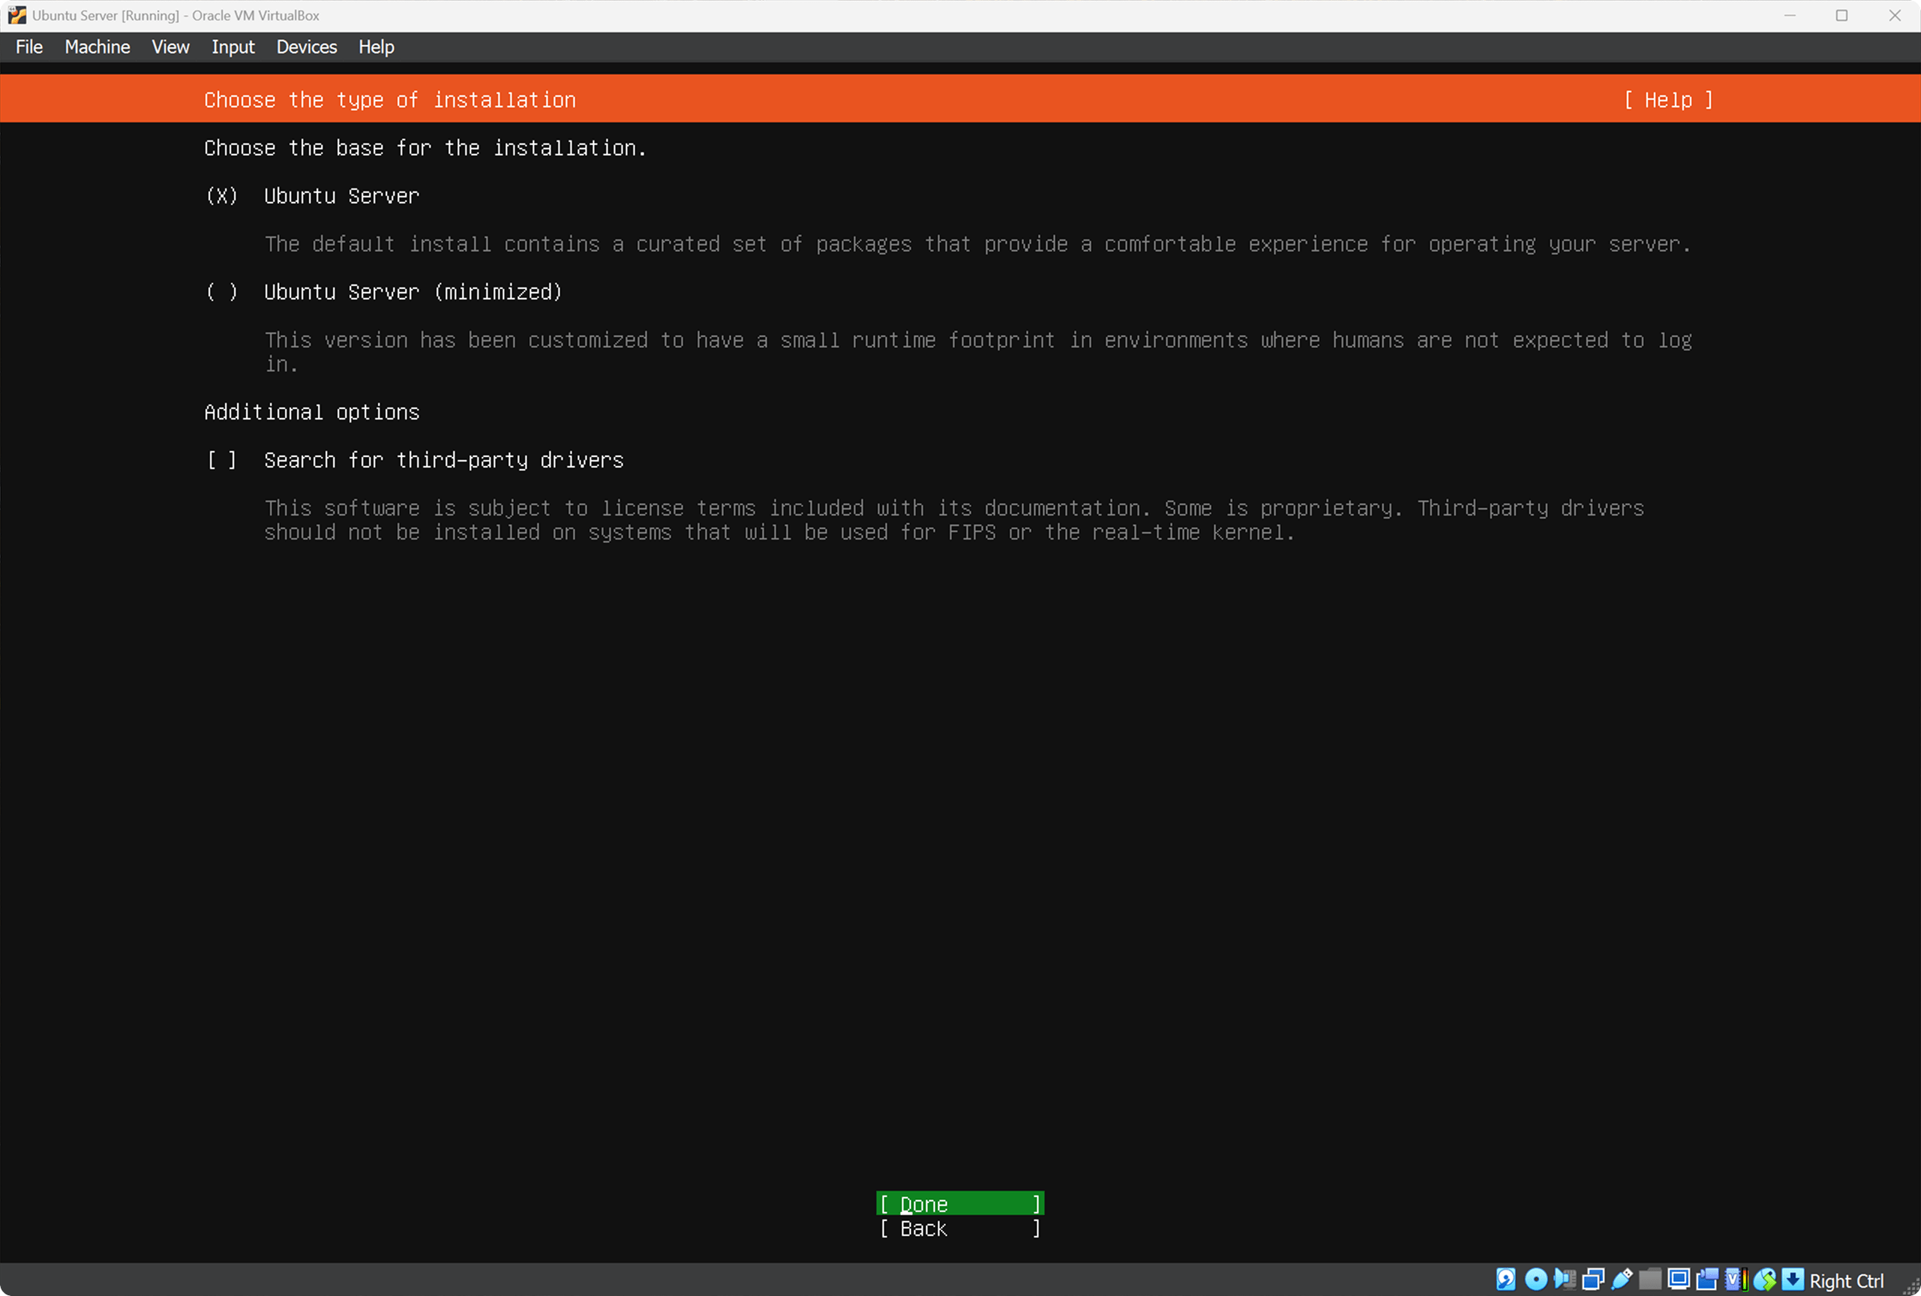
Task: Open installer Help in the orange header
Action: pyautogui.click(x=1667, y=100)
